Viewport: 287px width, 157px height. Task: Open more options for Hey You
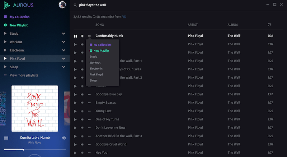(x=89, y=153)
